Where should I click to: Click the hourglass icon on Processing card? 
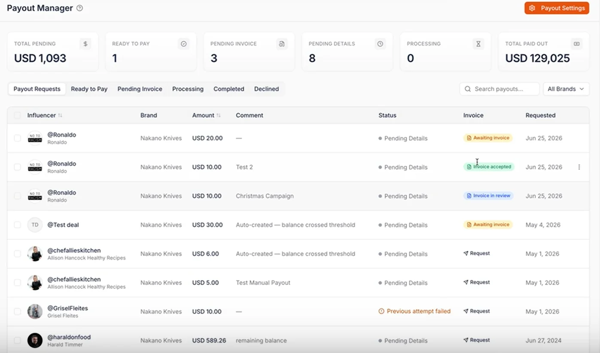(x=478, y=44)
